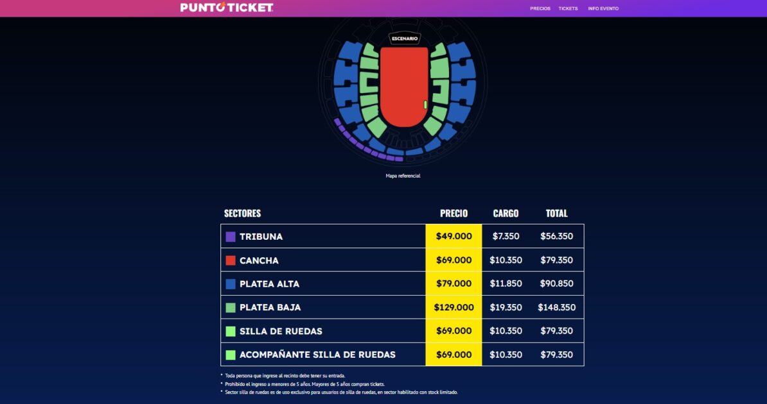Click the SILLA DE RUEDAS marker inside the map
767x404 pixels.
tap(425, 103)
